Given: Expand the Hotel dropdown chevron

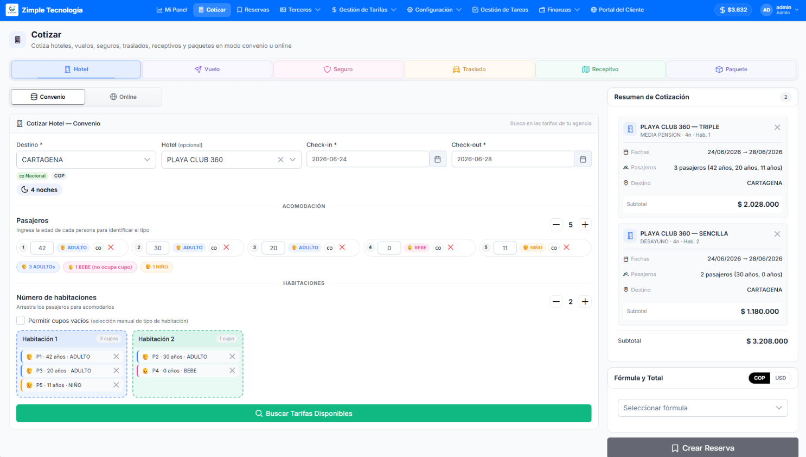Looking at the screenshot, I should [x=293, y=160].
